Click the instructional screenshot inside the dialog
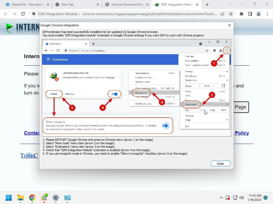Viewport: 273px width, 204px height. (136, 88)
